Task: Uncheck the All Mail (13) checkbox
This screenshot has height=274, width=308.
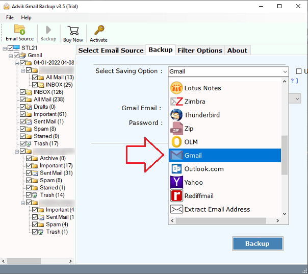Action: 35,77
